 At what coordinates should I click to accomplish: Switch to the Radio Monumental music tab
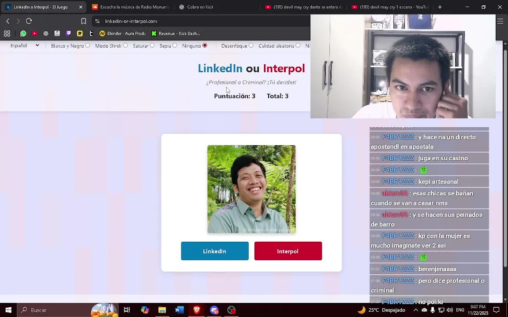[x=130, y=7]
